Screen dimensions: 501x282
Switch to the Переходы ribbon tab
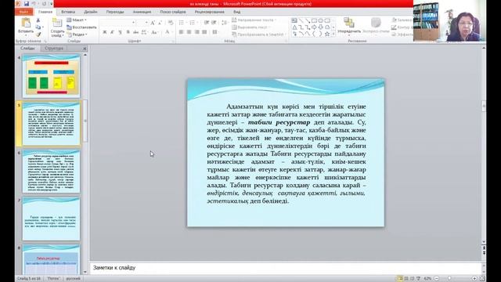pos(115,12)
